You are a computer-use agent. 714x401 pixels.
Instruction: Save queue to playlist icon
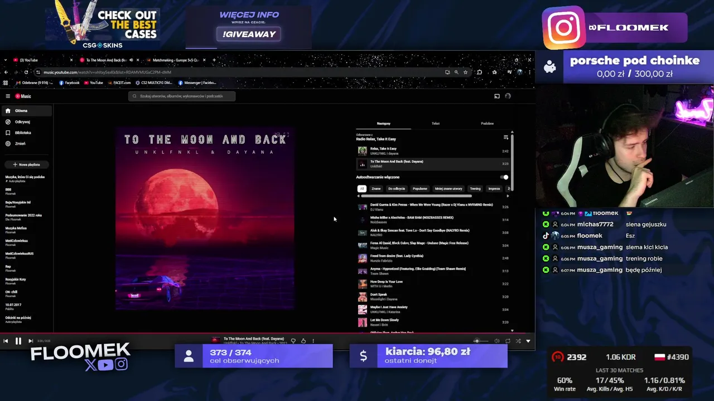pos(506,137)
